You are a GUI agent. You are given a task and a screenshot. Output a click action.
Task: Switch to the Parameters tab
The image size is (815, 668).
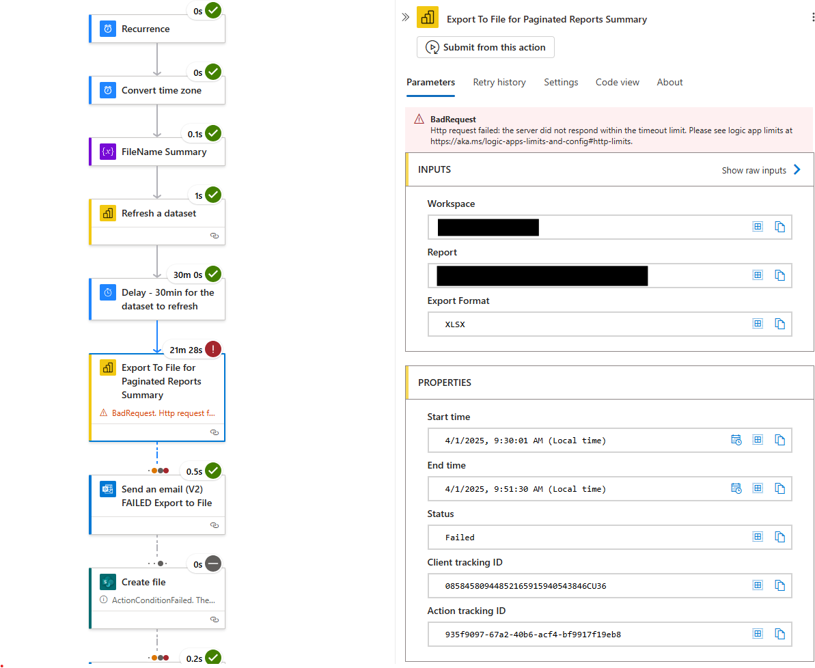point(430,82)
